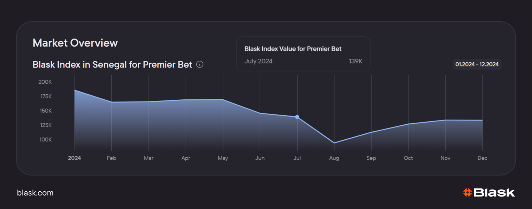Click the 100K y-axis label

[x=45, y=139]
